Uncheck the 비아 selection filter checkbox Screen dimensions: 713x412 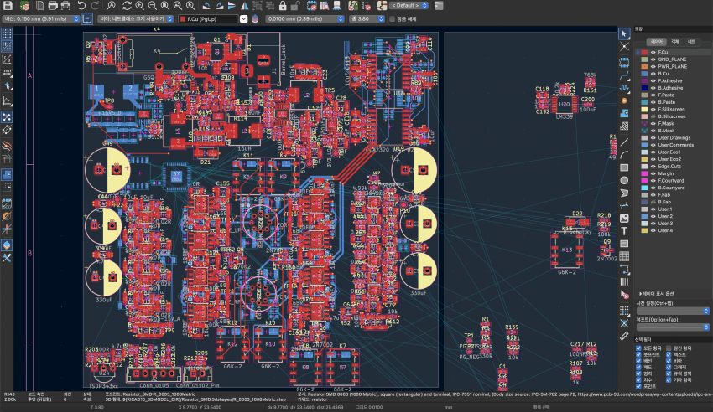(x=669, y=361)
